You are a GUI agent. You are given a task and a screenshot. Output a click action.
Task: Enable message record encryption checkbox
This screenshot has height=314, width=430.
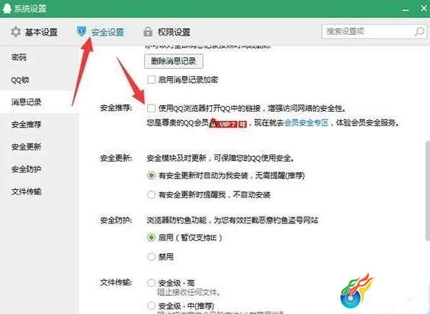[151, 80]
